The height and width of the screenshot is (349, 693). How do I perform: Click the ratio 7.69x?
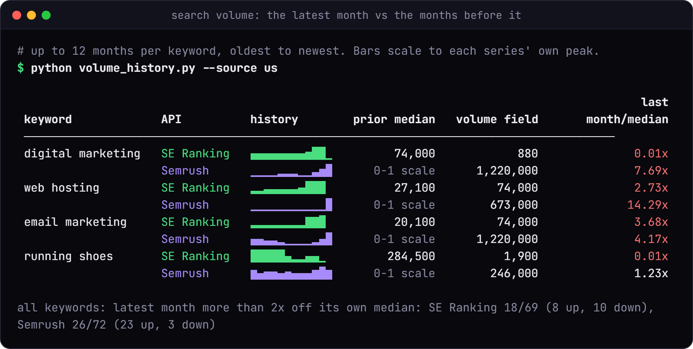click(x=651, y=171)
